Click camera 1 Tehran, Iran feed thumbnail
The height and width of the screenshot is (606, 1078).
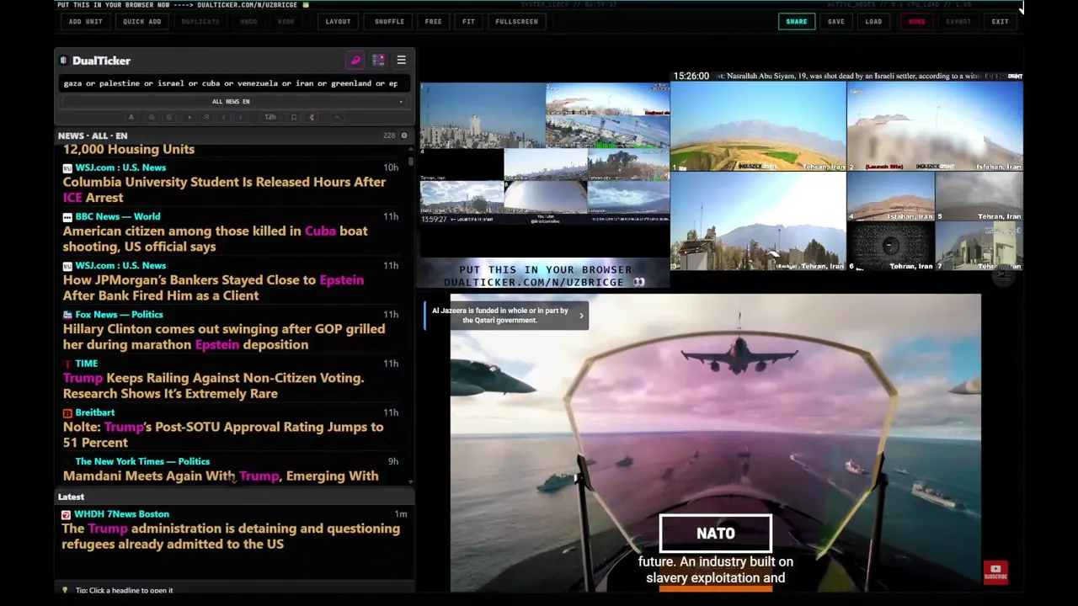(758, 126)
